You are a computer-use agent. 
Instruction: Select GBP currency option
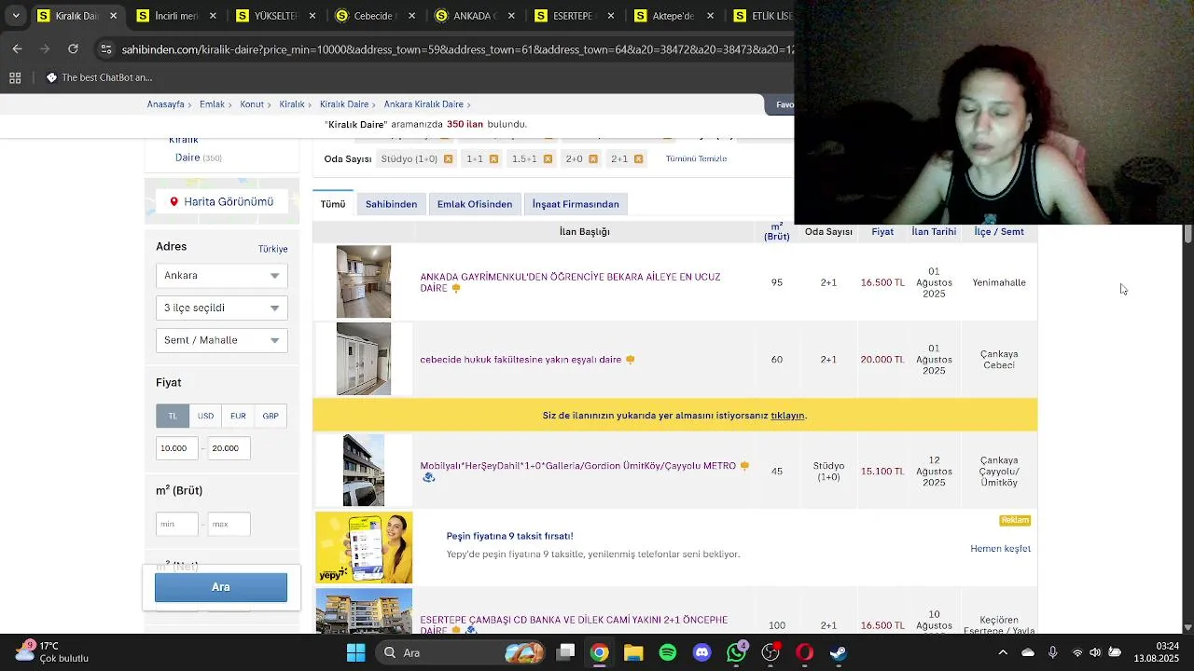point(271,416)
